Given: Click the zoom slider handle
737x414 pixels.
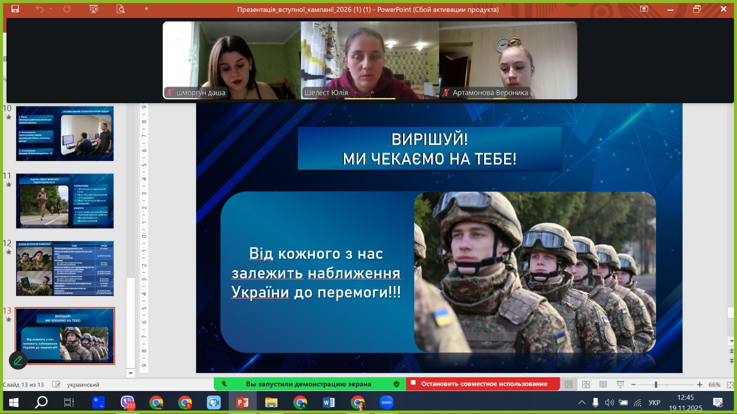Looking at the screenshot, I should pyautogui.click(x=655, y=385).
